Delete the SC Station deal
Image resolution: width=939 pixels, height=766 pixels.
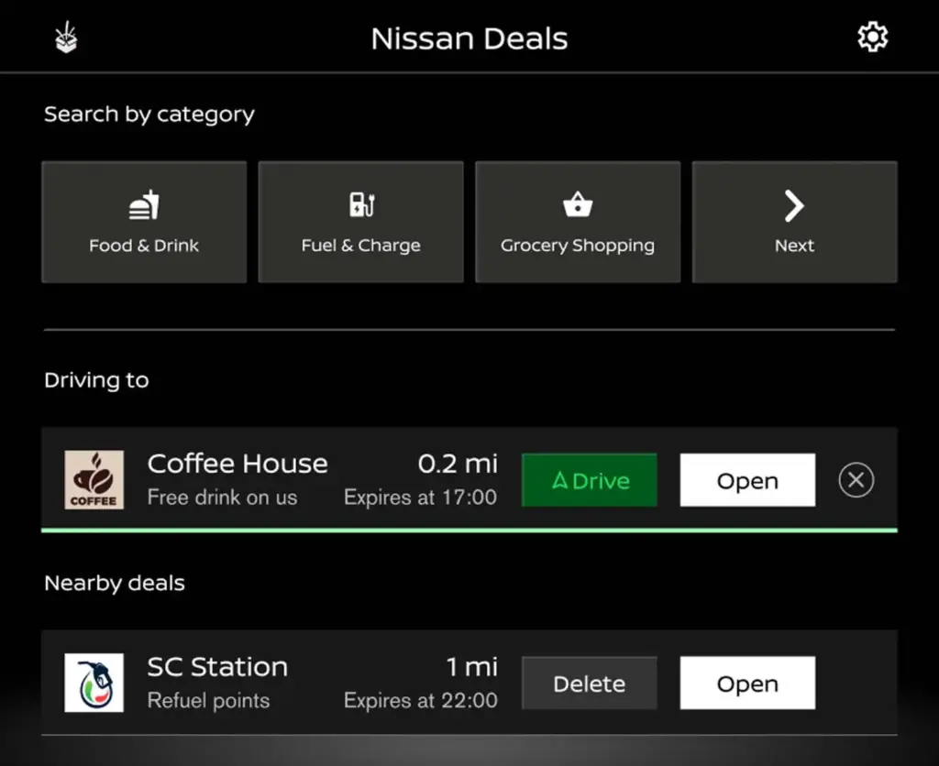[x=589, y=684]
